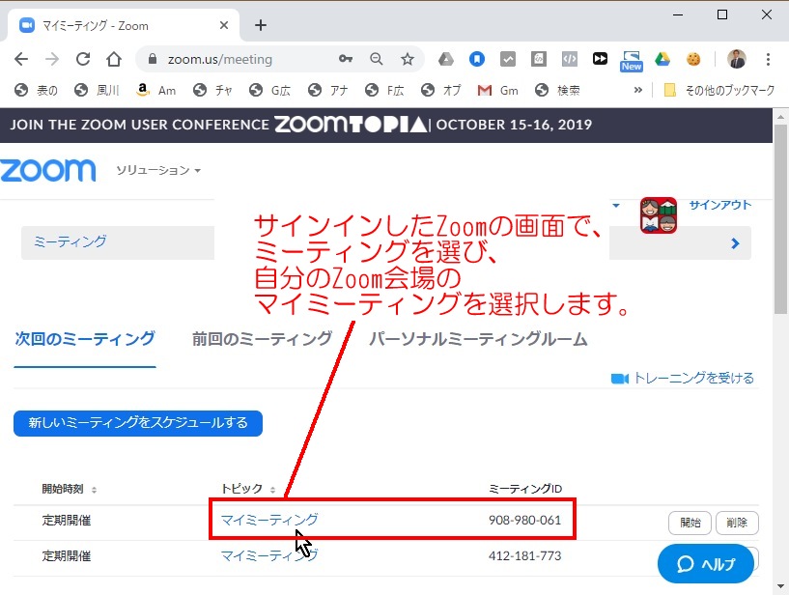Screen dimensions: 789x595
Task: Click the サインアウト link
Action: click(x=720, y=205)
